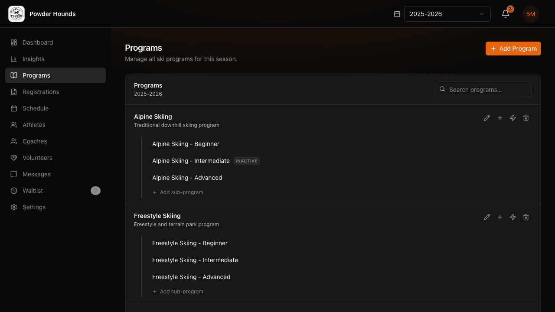
Task: Open Coaches section in sidebar
Action: click(55, 141)
